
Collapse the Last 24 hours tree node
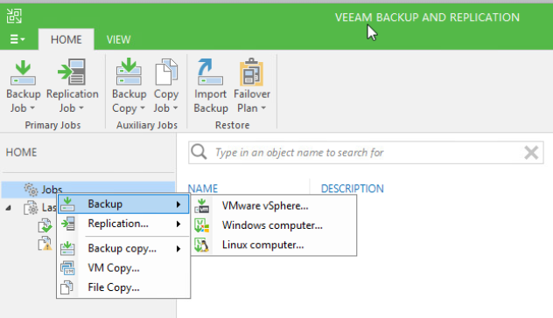8,208
